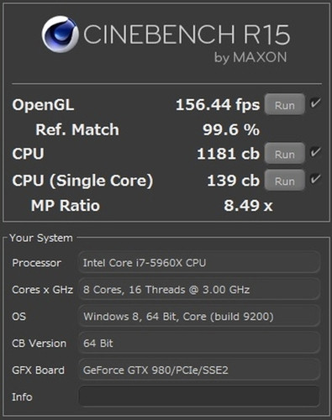This screenshot has height=420, width=332.
Task: Click the CINEBENCH R15 title text
Action: [x=187, y=34]
